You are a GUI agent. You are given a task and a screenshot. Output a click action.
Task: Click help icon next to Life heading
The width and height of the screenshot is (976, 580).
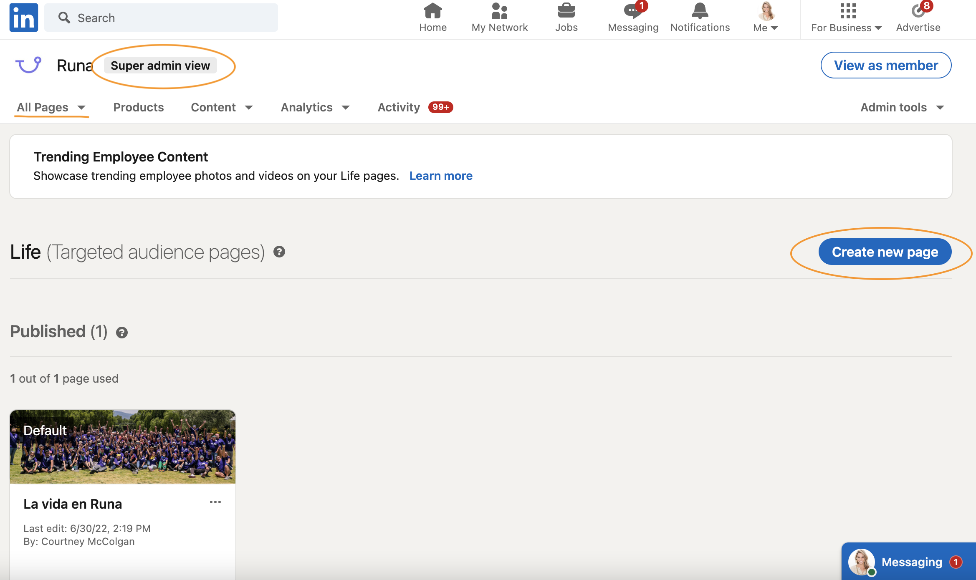(279, 252)
